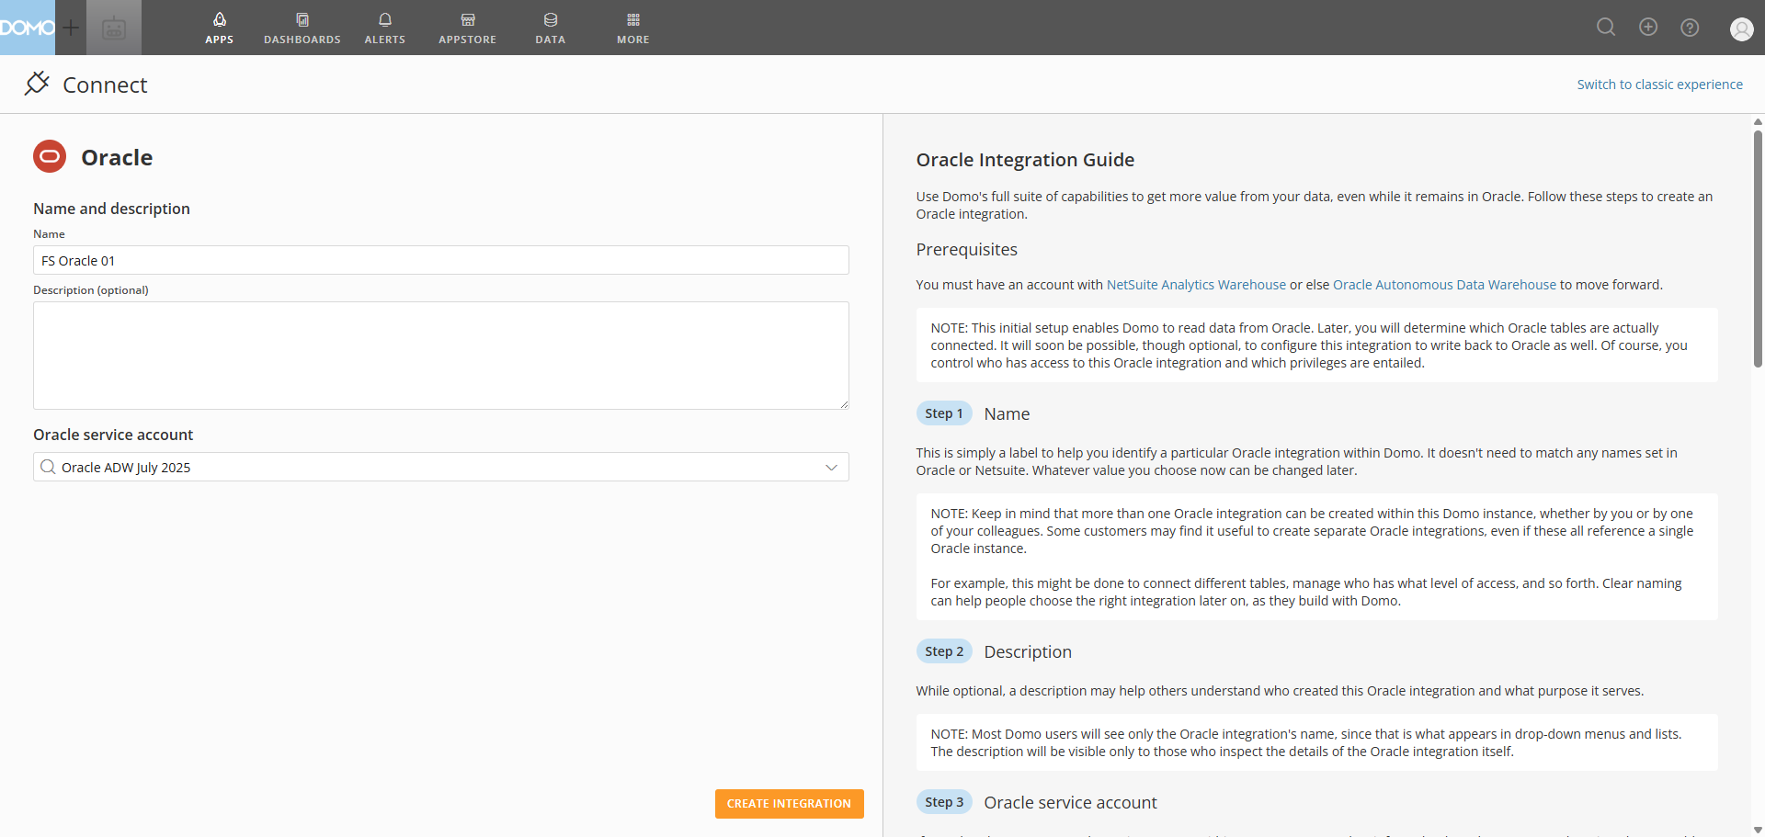Click the Oracle service account form label
1765x837 pixels.
[113, 435]
